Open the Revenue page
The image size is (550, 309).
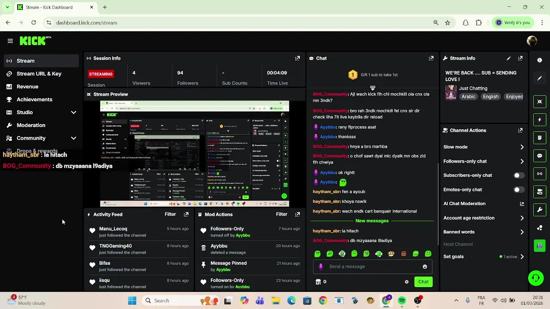coord(41,87)
